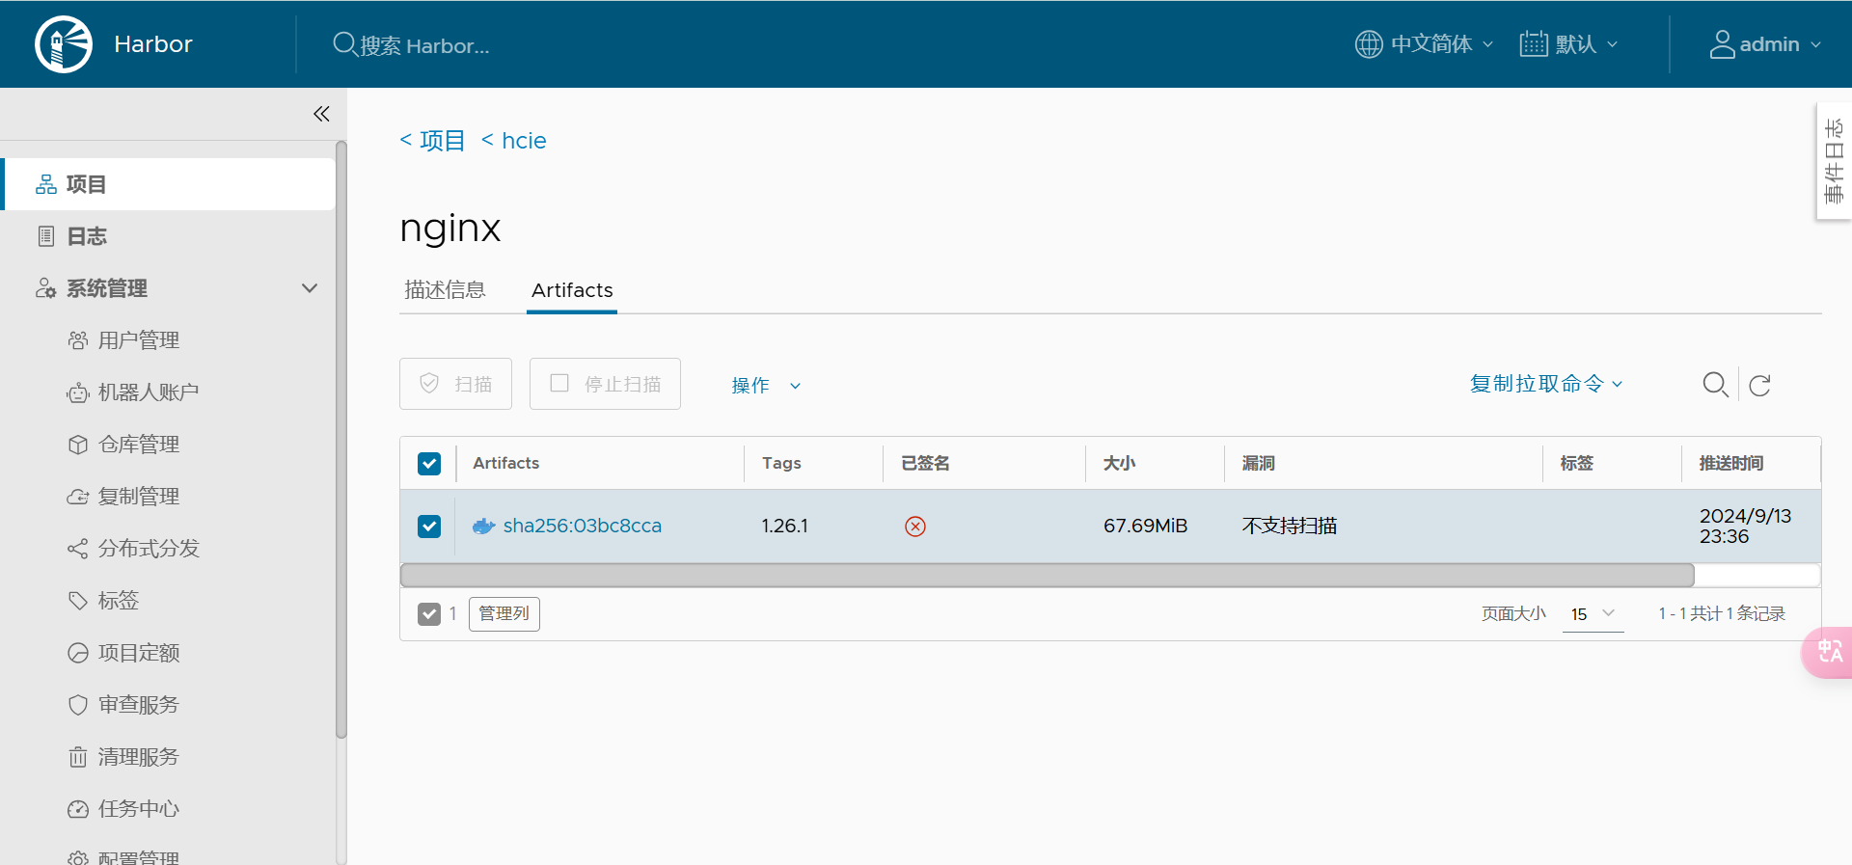Image resolution: width=1852 pixels, height=865 pixels.
Task: Click the globe language icon
Action: click(1369, 44)
